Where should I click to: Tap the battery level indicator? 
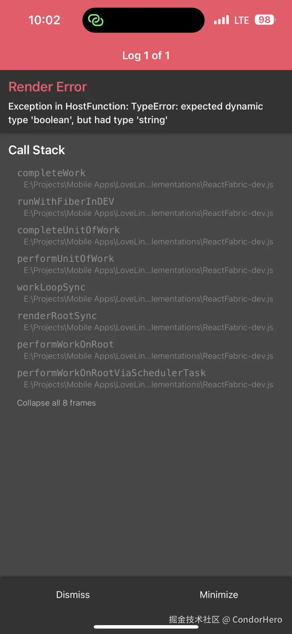click(x=265, y=20)
